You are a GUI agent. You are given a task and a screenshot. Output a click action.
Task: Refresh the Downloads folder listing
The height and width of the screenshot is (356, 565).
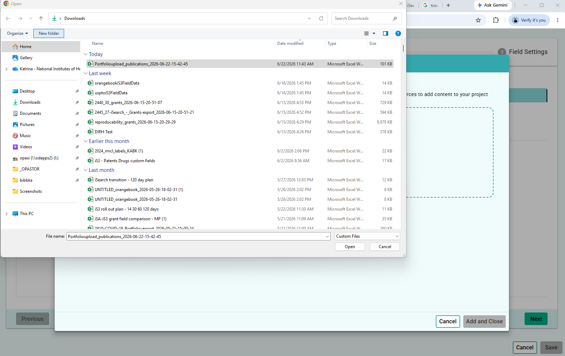[x=321, y=18]
